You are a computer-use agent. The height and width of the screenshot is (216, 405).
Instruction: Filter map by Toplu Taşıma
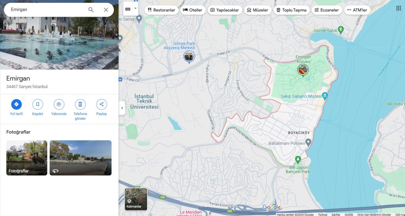pos(291,10)
